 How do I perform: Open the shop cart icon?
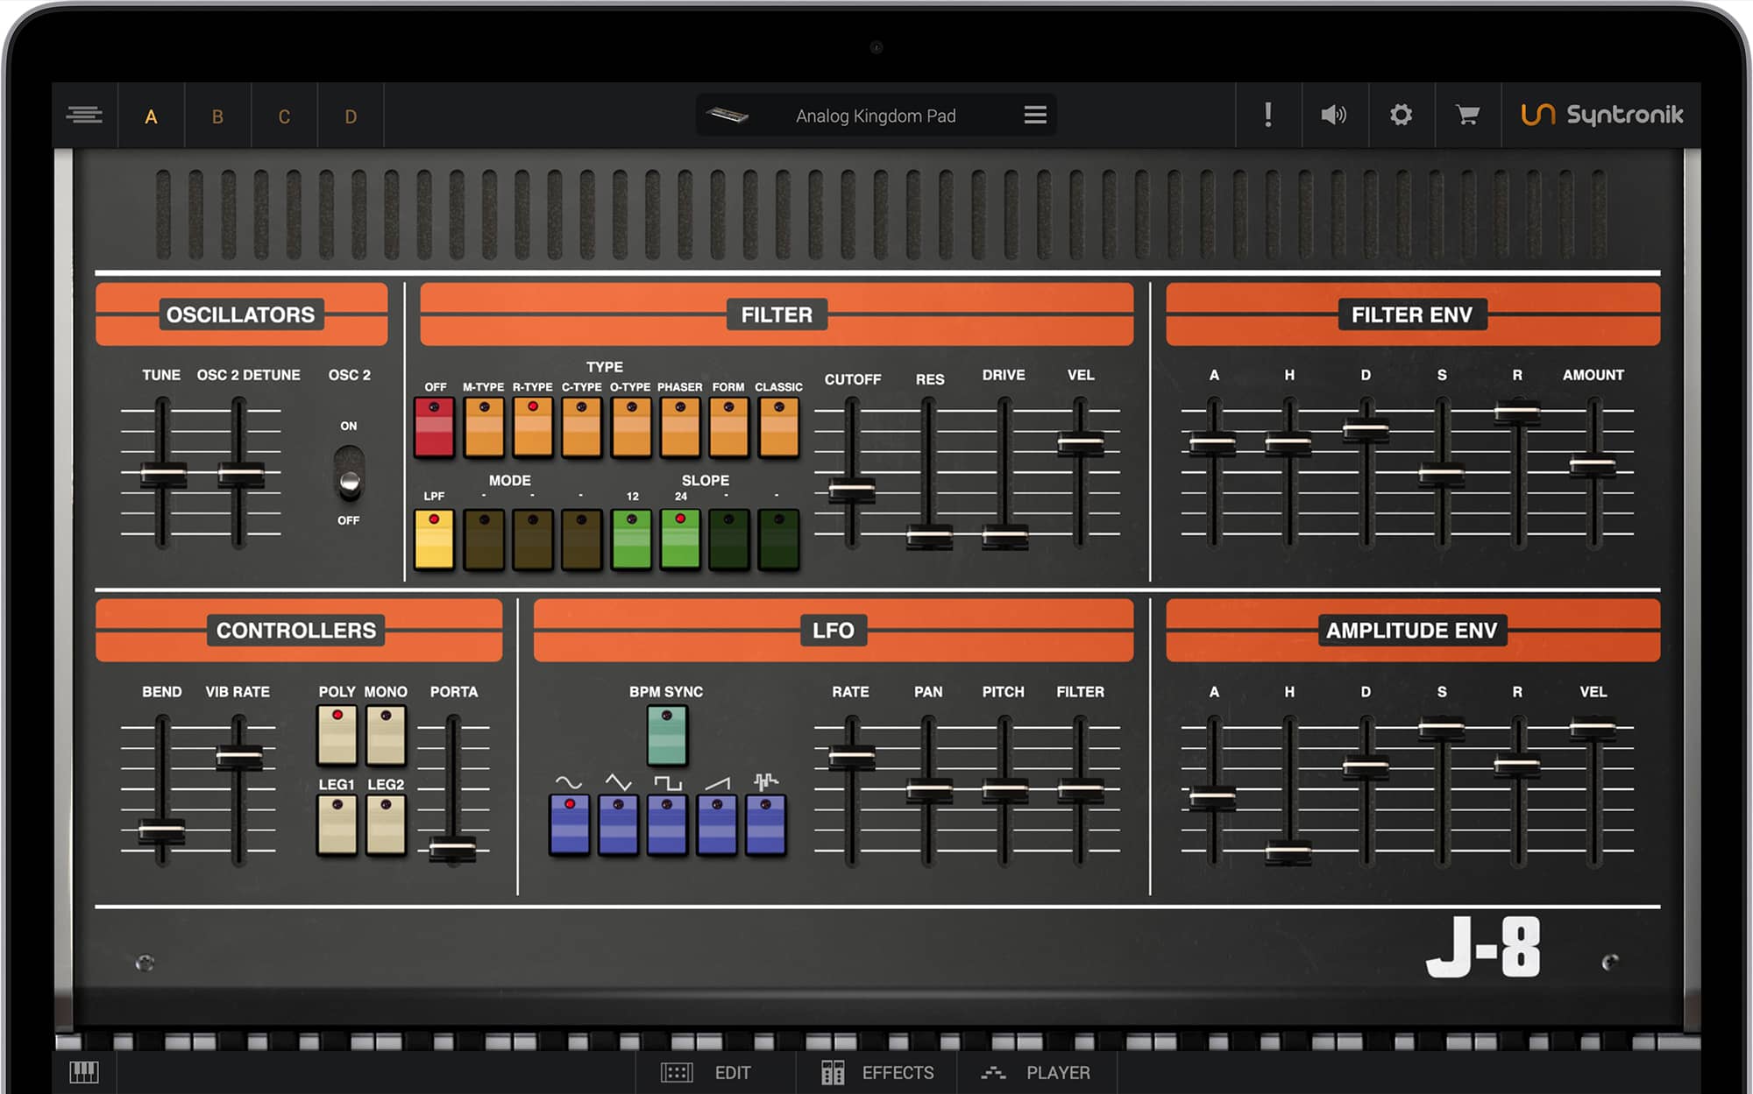[x=1467, y=115]
